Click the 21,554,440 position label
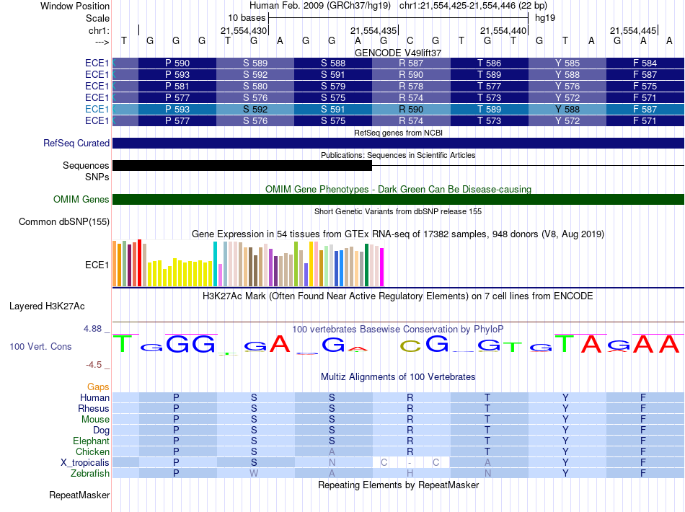 503,30
